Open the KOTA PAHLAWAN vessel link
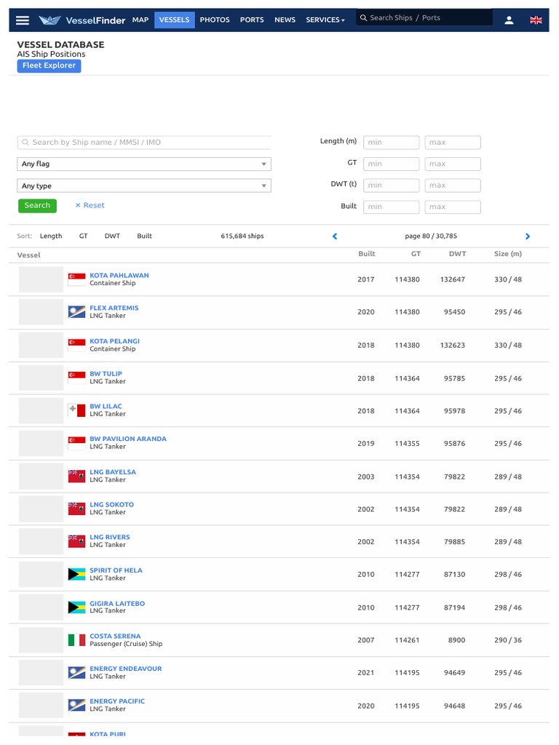This screenshot has width=559, height=745. pyautogui.click(x=119, y=275)
